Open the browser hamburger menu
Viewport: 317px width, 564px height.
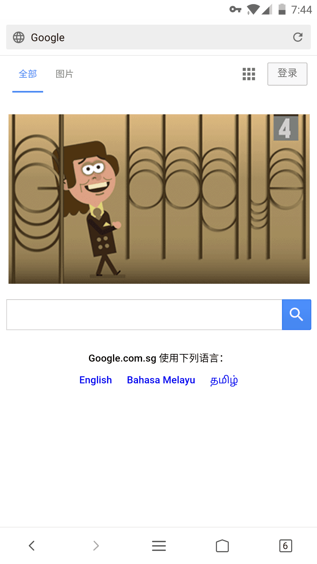[159, 546]
